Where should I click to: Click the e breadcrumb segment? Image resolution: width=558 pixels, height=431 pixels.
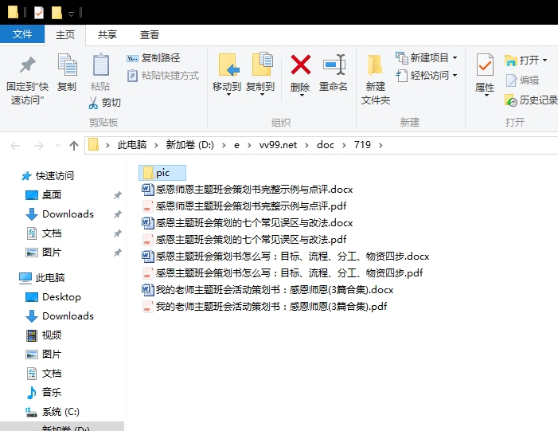[x=236, y=145]
